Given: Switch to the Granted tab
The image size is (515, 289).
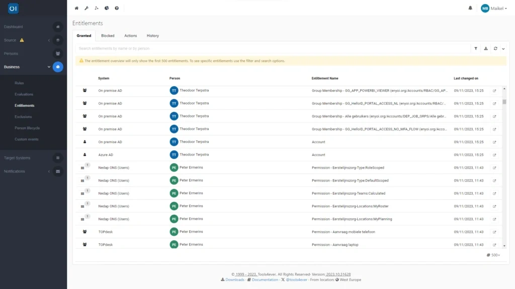Looking at the screenshot, I should coord(84,36).
